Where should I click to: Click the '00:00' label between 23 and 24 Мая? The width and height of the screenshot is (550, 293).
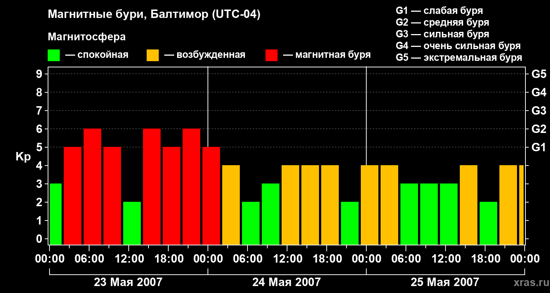click(x=208, y=259)
